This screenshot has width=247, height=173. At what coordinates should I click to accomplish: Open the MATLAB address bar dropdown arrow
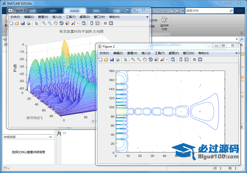pyautogui.click(x=237, y=39)
